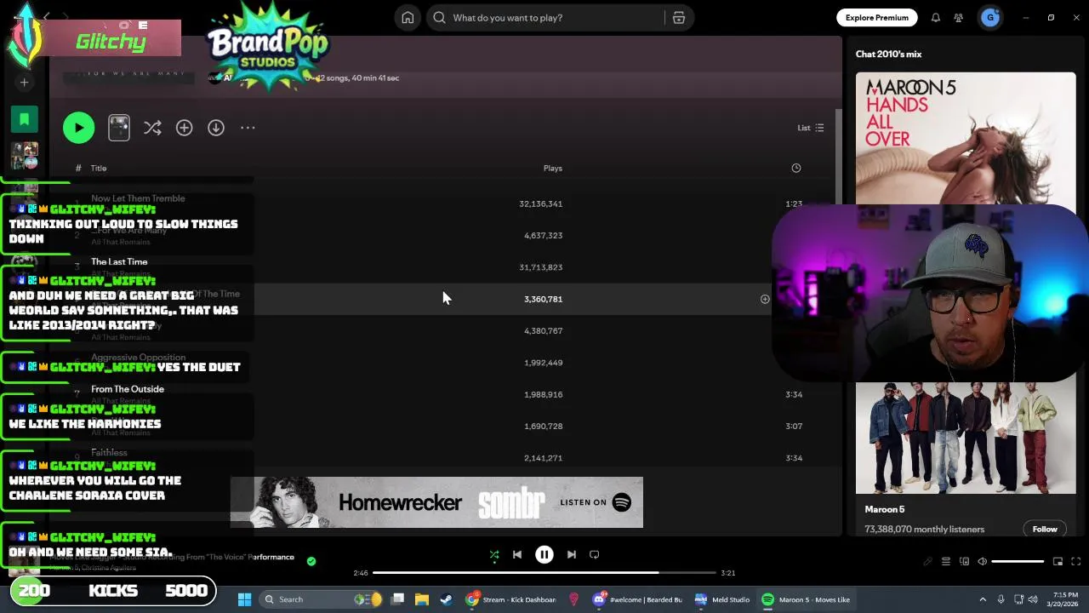The height and width of the screenshot is (613, 1089).
Task: Click the Windows taskbar Search box
Action: (319, 599)
